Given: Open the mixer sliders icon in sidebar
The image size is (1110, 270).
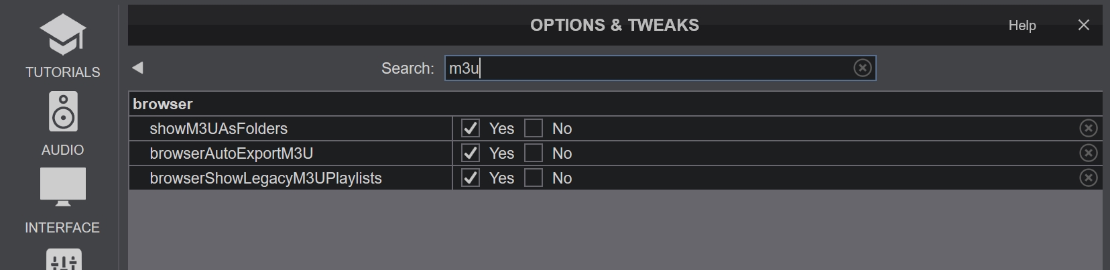Looking at the screenshot, I should (64, 259).
